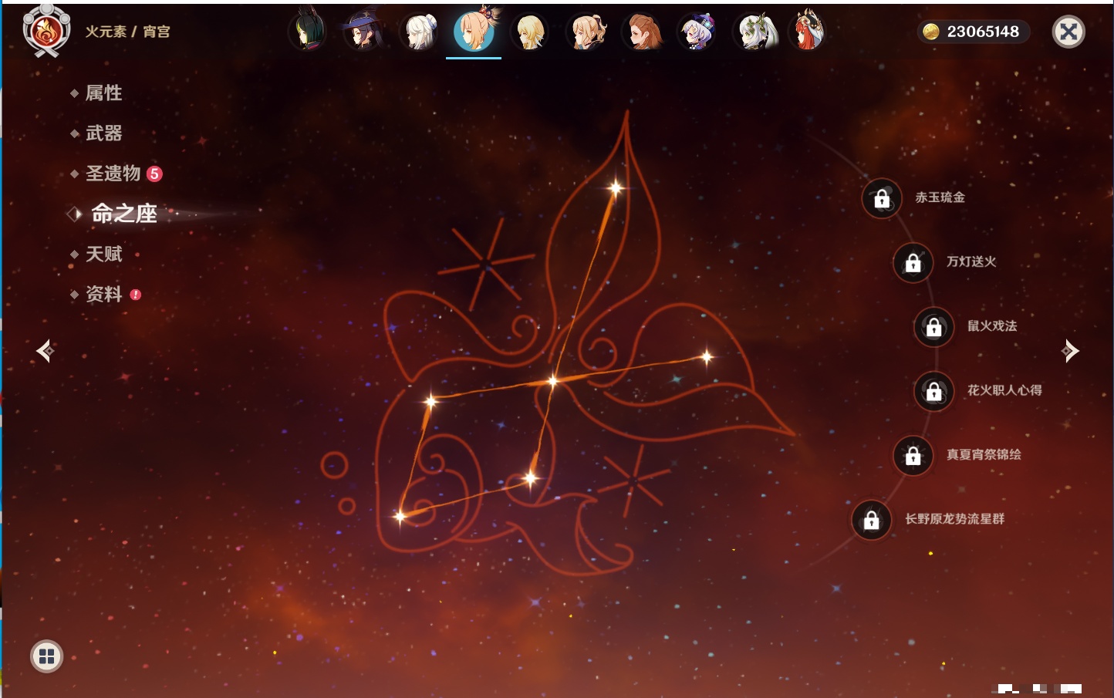Click the lock icon for 鼠火戏法
Viewport: 1114px width, 698px height.
[934, 327]
